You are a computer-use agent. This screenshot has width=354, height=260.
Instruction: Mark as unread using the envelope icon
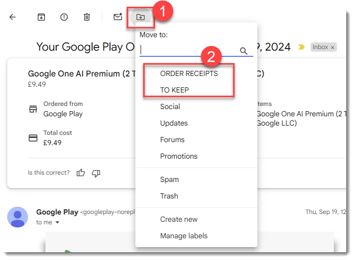click(x=118, y=17)
